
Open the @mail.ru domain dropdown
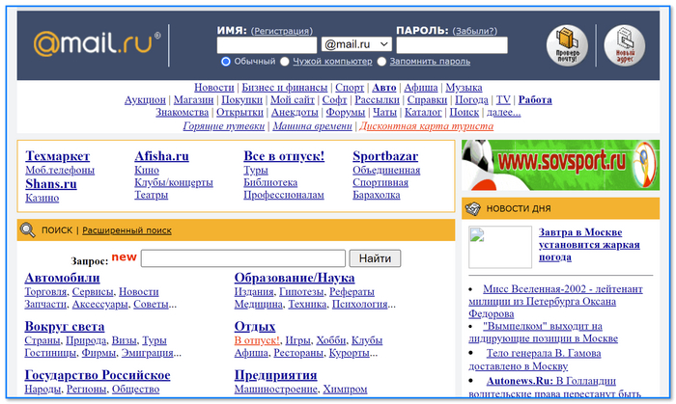pyautogui.click(x=356, y=44)
